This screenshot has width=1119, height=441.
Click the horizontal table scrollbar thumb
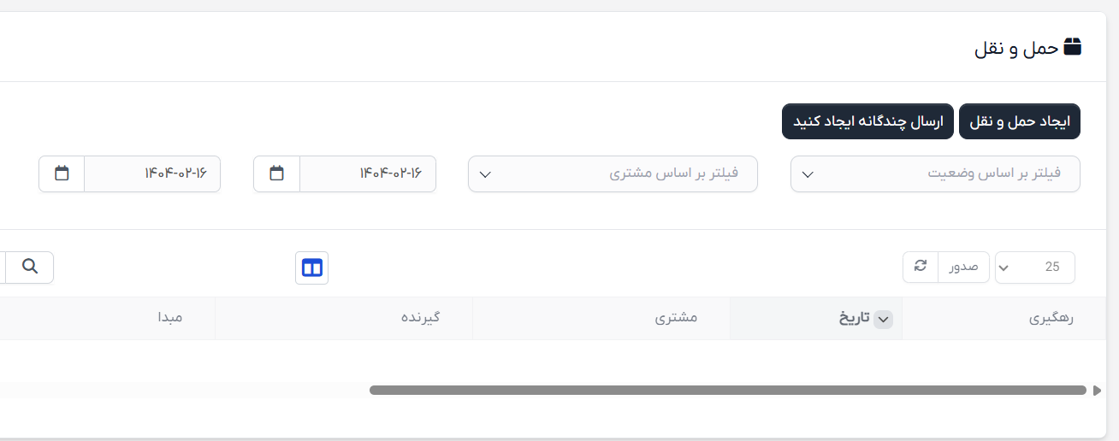click(728, 391)
